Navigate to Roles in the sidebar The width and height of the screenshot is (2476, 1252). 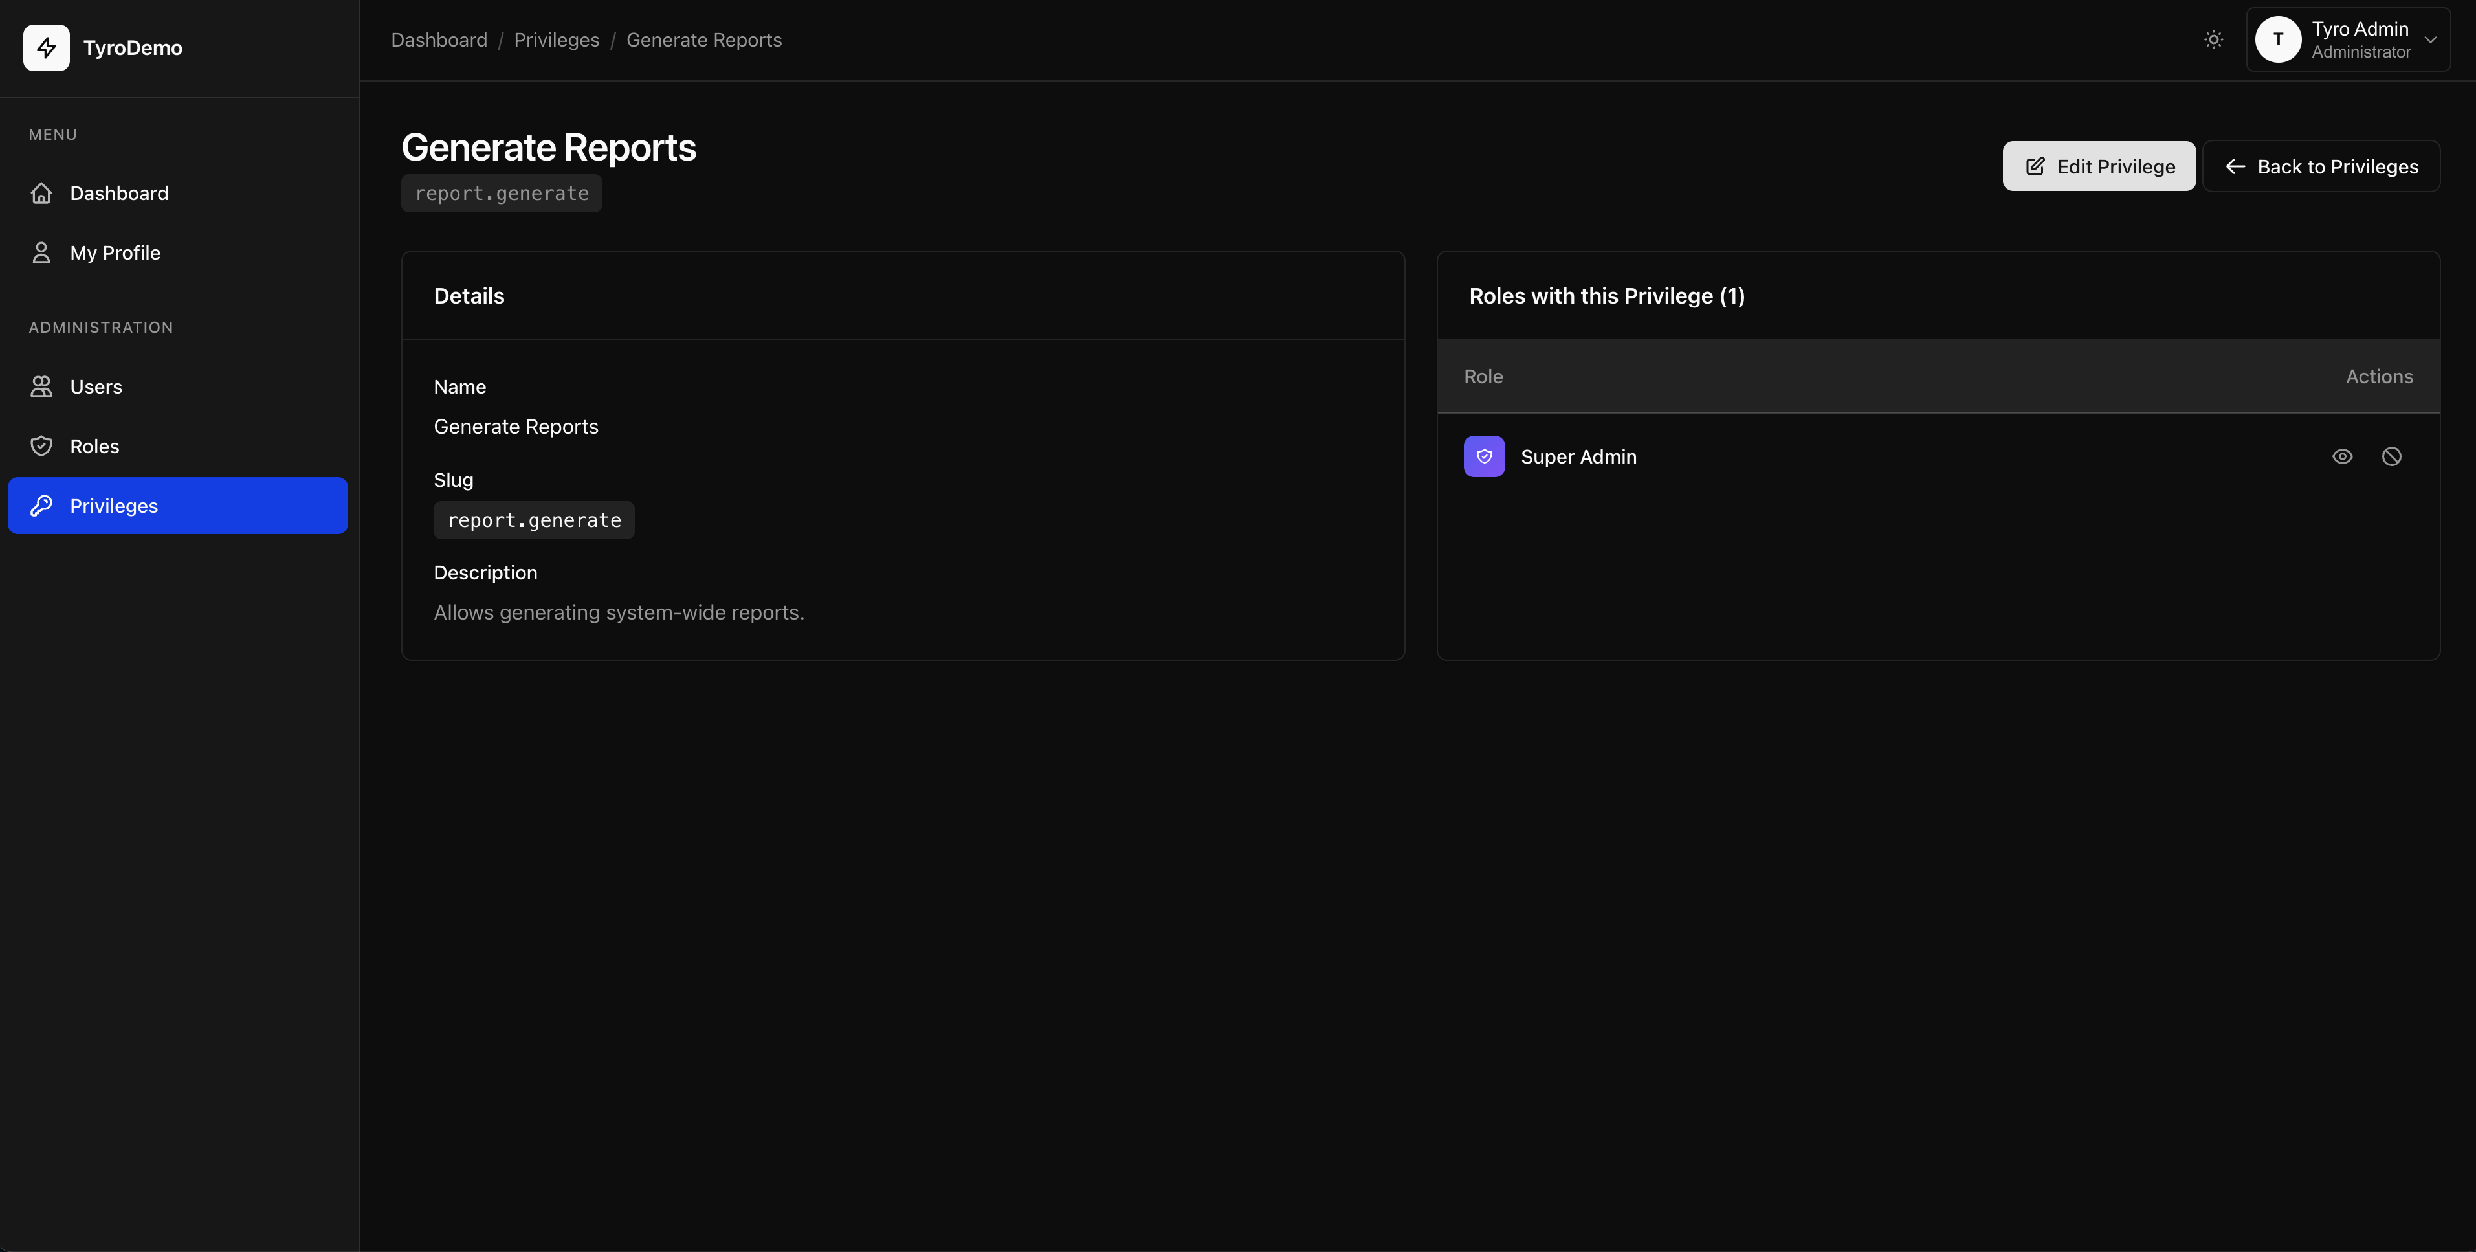point(94,446)
